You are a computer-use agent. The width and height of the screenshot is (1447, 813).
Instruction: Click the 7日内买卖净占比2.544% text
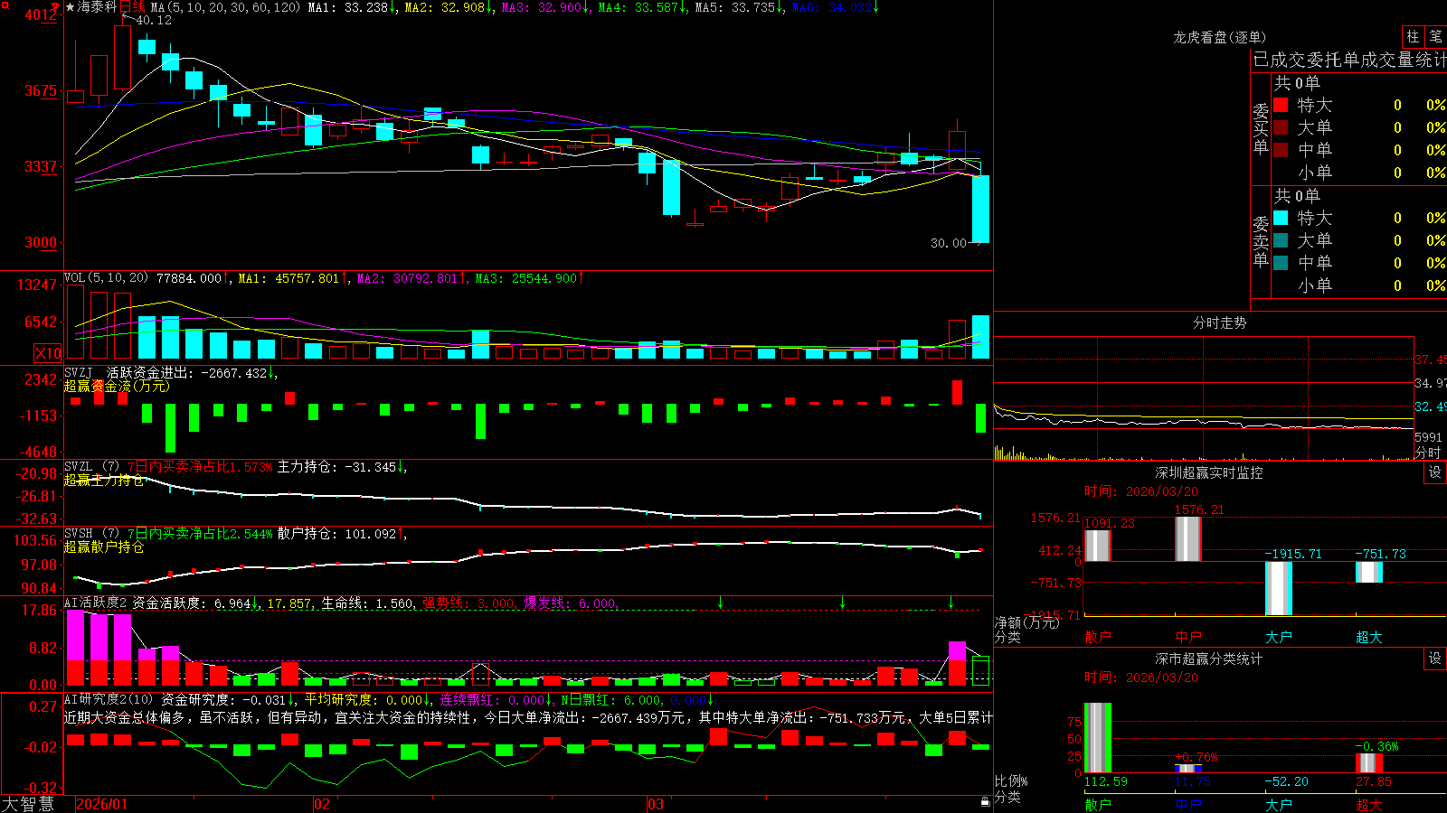click(x=200, y=534)
